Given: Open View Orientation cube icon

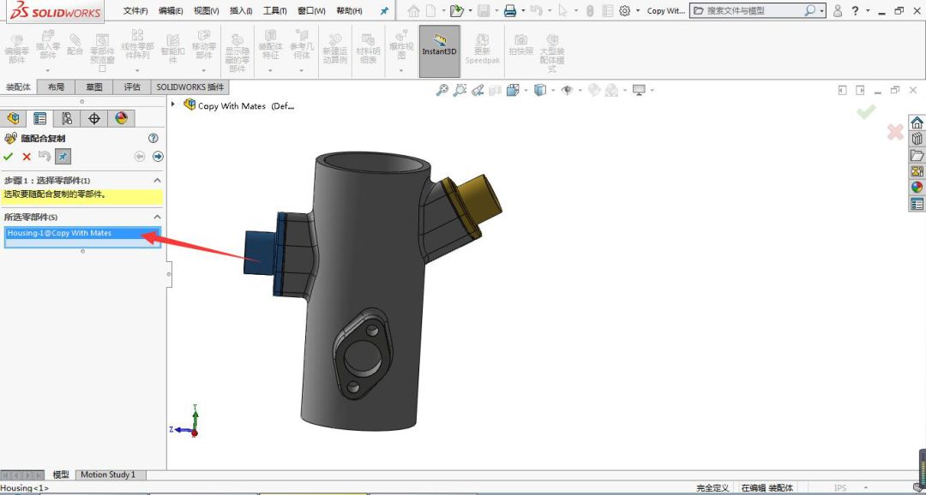Looking at the screenshot, I should click(x=513, y=90).
